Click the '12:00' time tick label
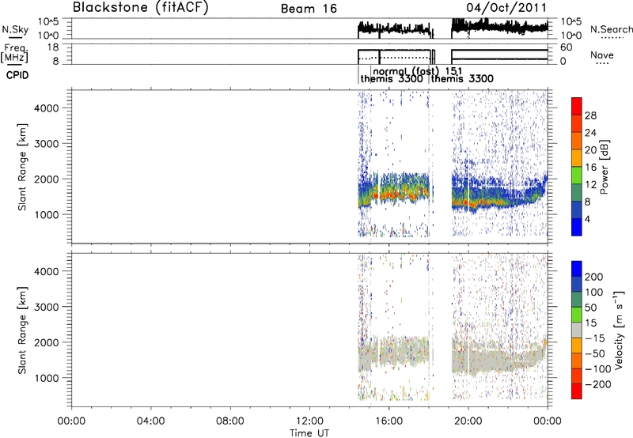Image resolution: width=633 pixels, height=438 pixels. coord(309,421)
